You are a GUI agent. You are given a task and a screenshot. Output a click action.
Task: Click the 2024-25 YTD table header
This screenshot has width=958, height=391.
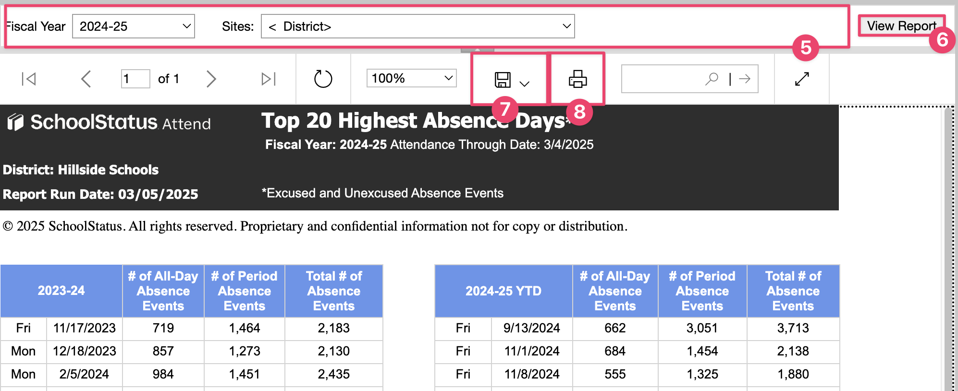tap(504, 291)
